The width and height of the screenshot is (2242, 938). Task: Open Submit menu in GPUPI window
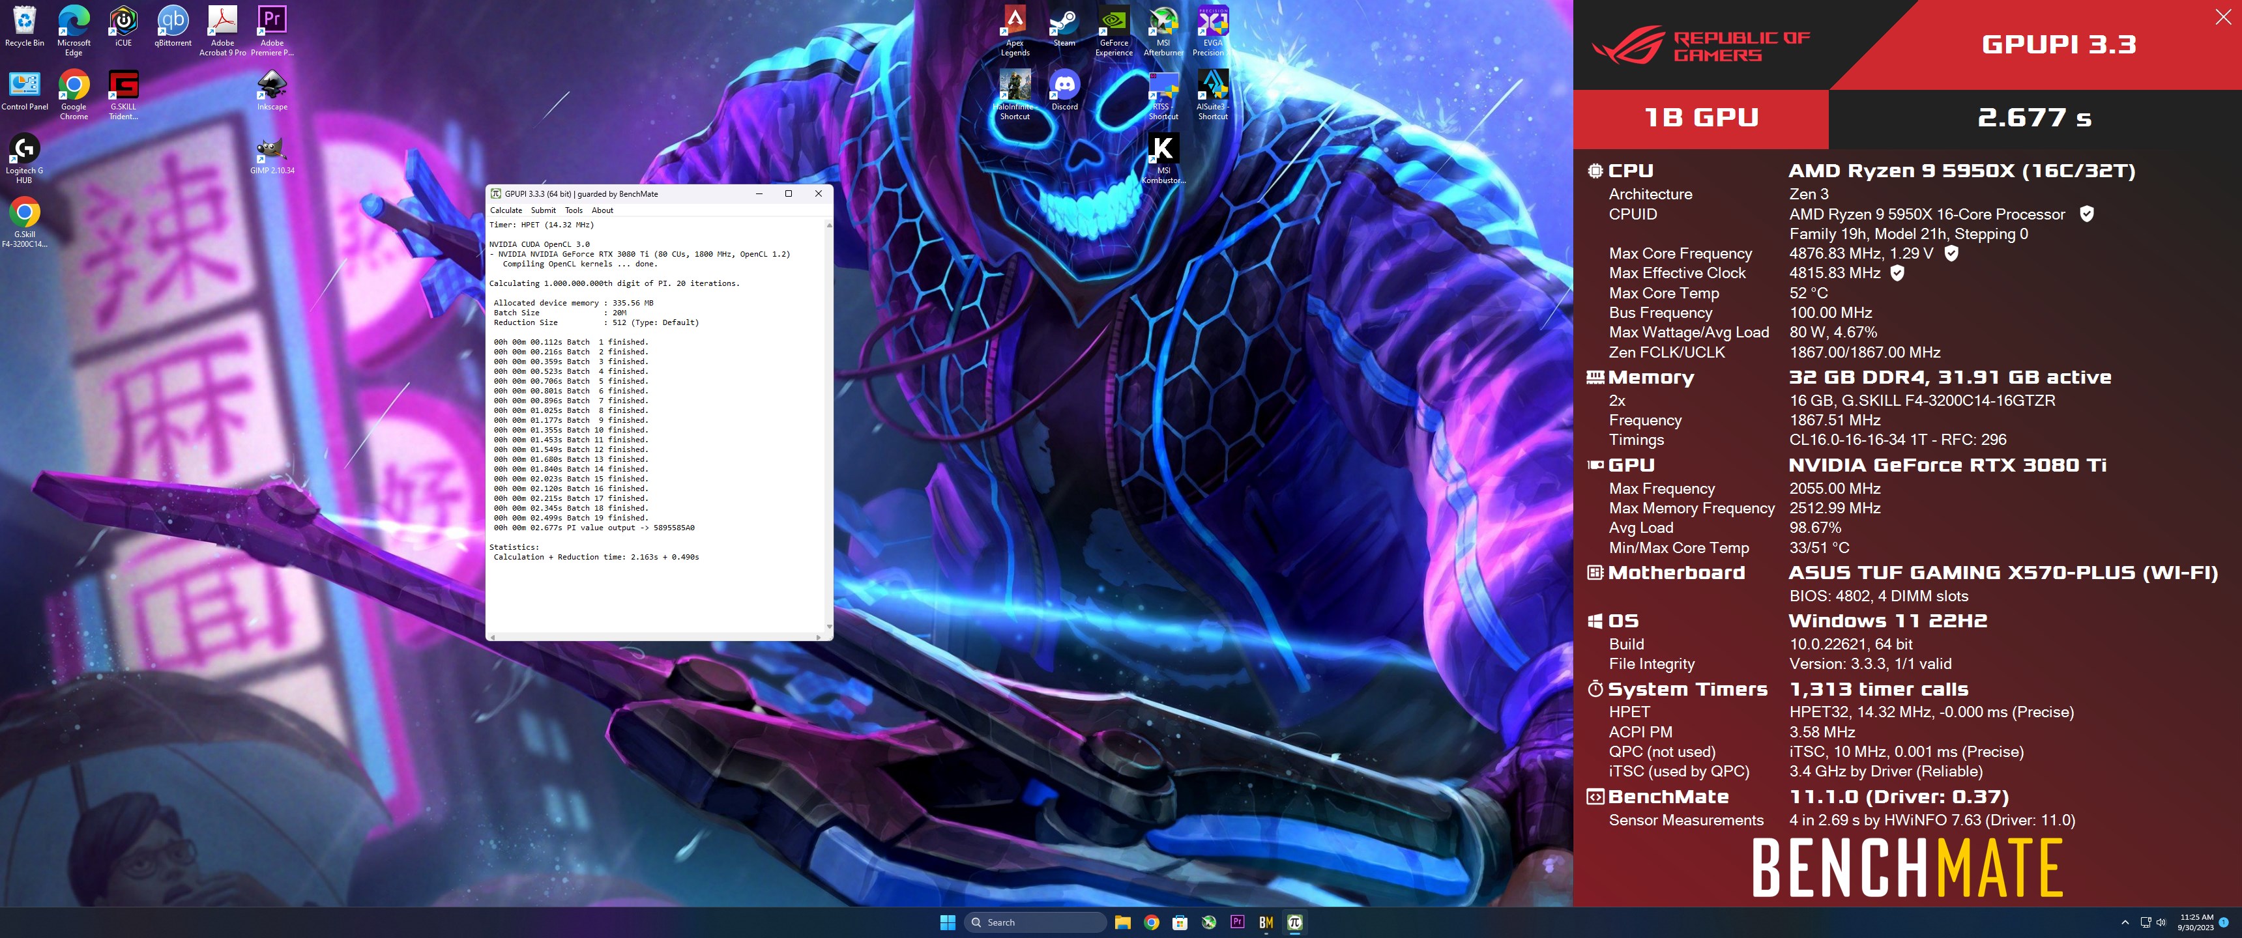(543, 210)
